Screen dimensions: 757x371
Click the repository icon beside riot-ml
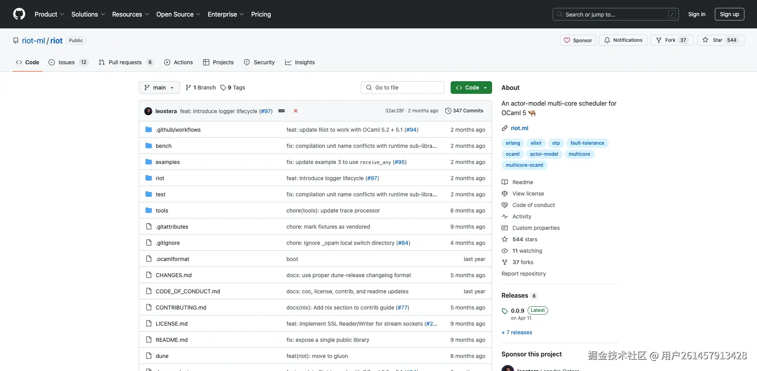point(16,41)
